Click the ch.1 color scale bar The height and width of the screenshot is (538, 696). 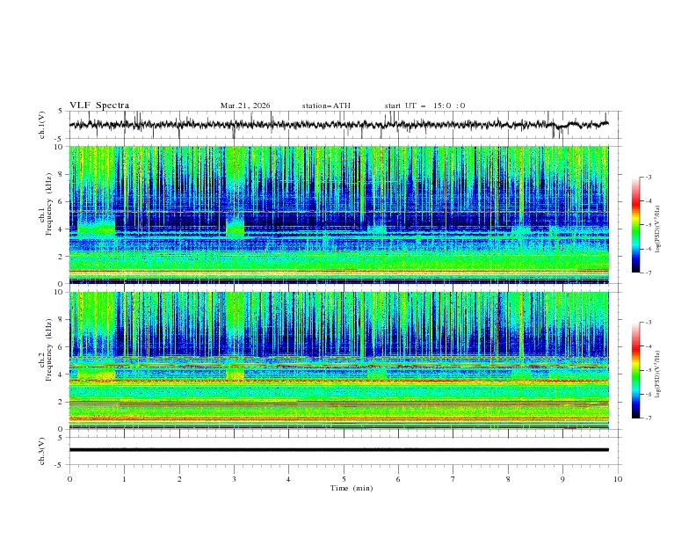635,225
